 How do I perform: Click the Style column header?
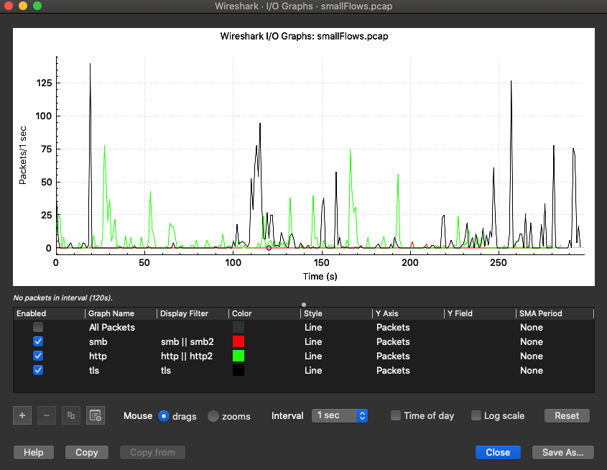(336, 313)
